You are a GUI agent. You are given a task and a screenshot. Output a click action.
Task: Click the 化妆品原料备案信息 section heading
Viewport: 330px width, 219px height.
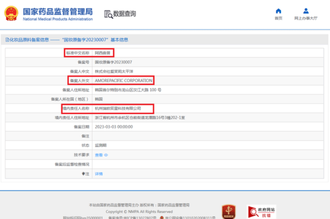point(29,40)
